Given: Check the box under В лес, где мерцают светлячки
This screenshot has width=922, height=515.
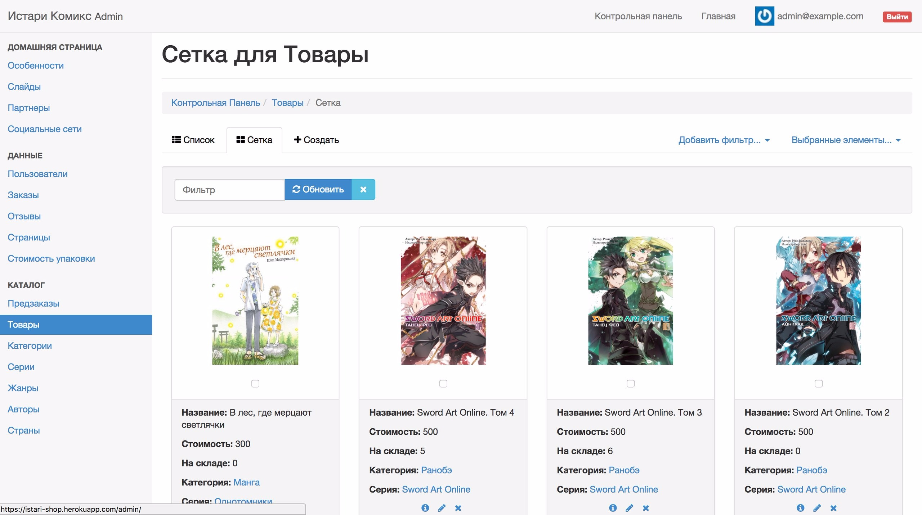Looking at the screenshot, I should [x=255, y=383].
